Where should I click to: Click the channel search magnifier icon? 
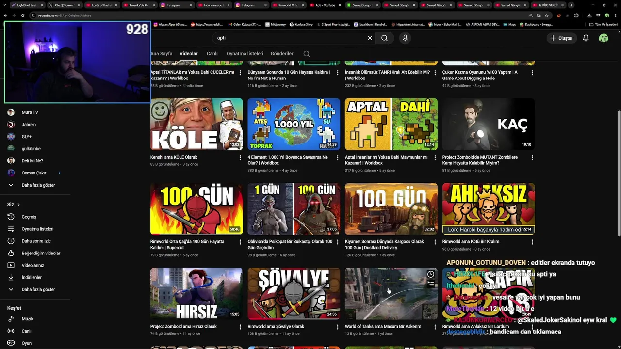[306, 54]
